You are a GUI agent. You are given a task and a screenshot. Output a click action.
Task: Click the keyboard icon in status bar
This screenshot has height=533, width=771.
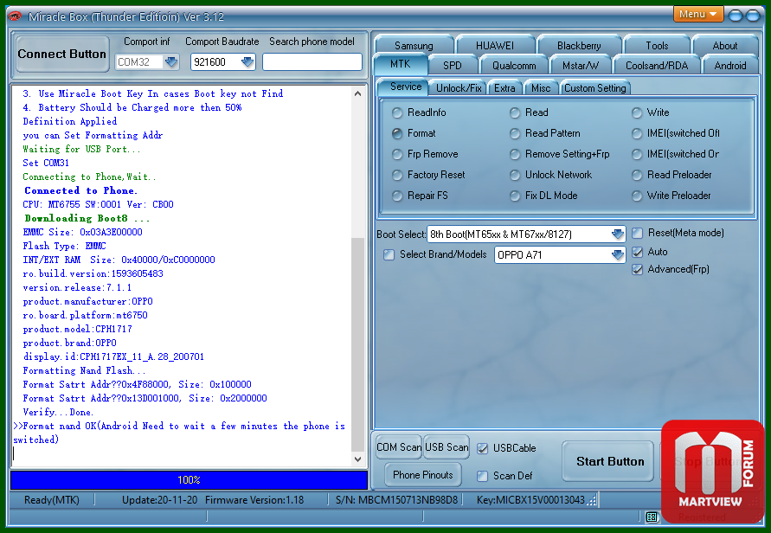pyautogui.click(x=652, y=517)
